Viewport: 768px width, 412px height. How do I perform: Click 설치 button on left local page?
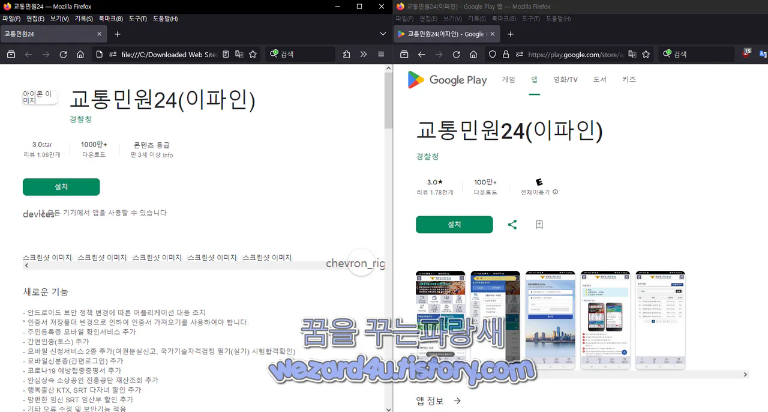click(61, 187)
